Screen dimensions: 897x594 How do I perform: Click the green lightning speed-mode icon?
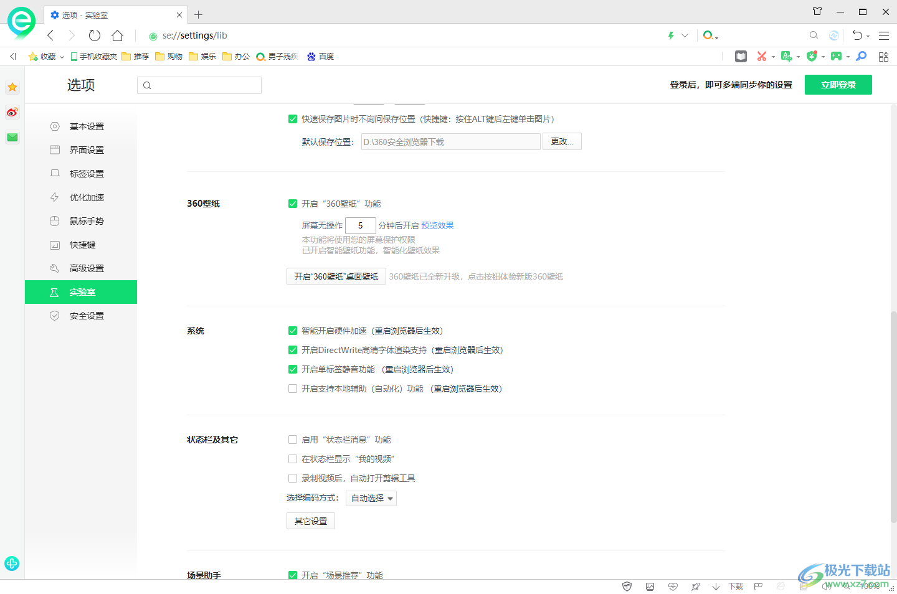pyautogui.click(x=671, y=35)
